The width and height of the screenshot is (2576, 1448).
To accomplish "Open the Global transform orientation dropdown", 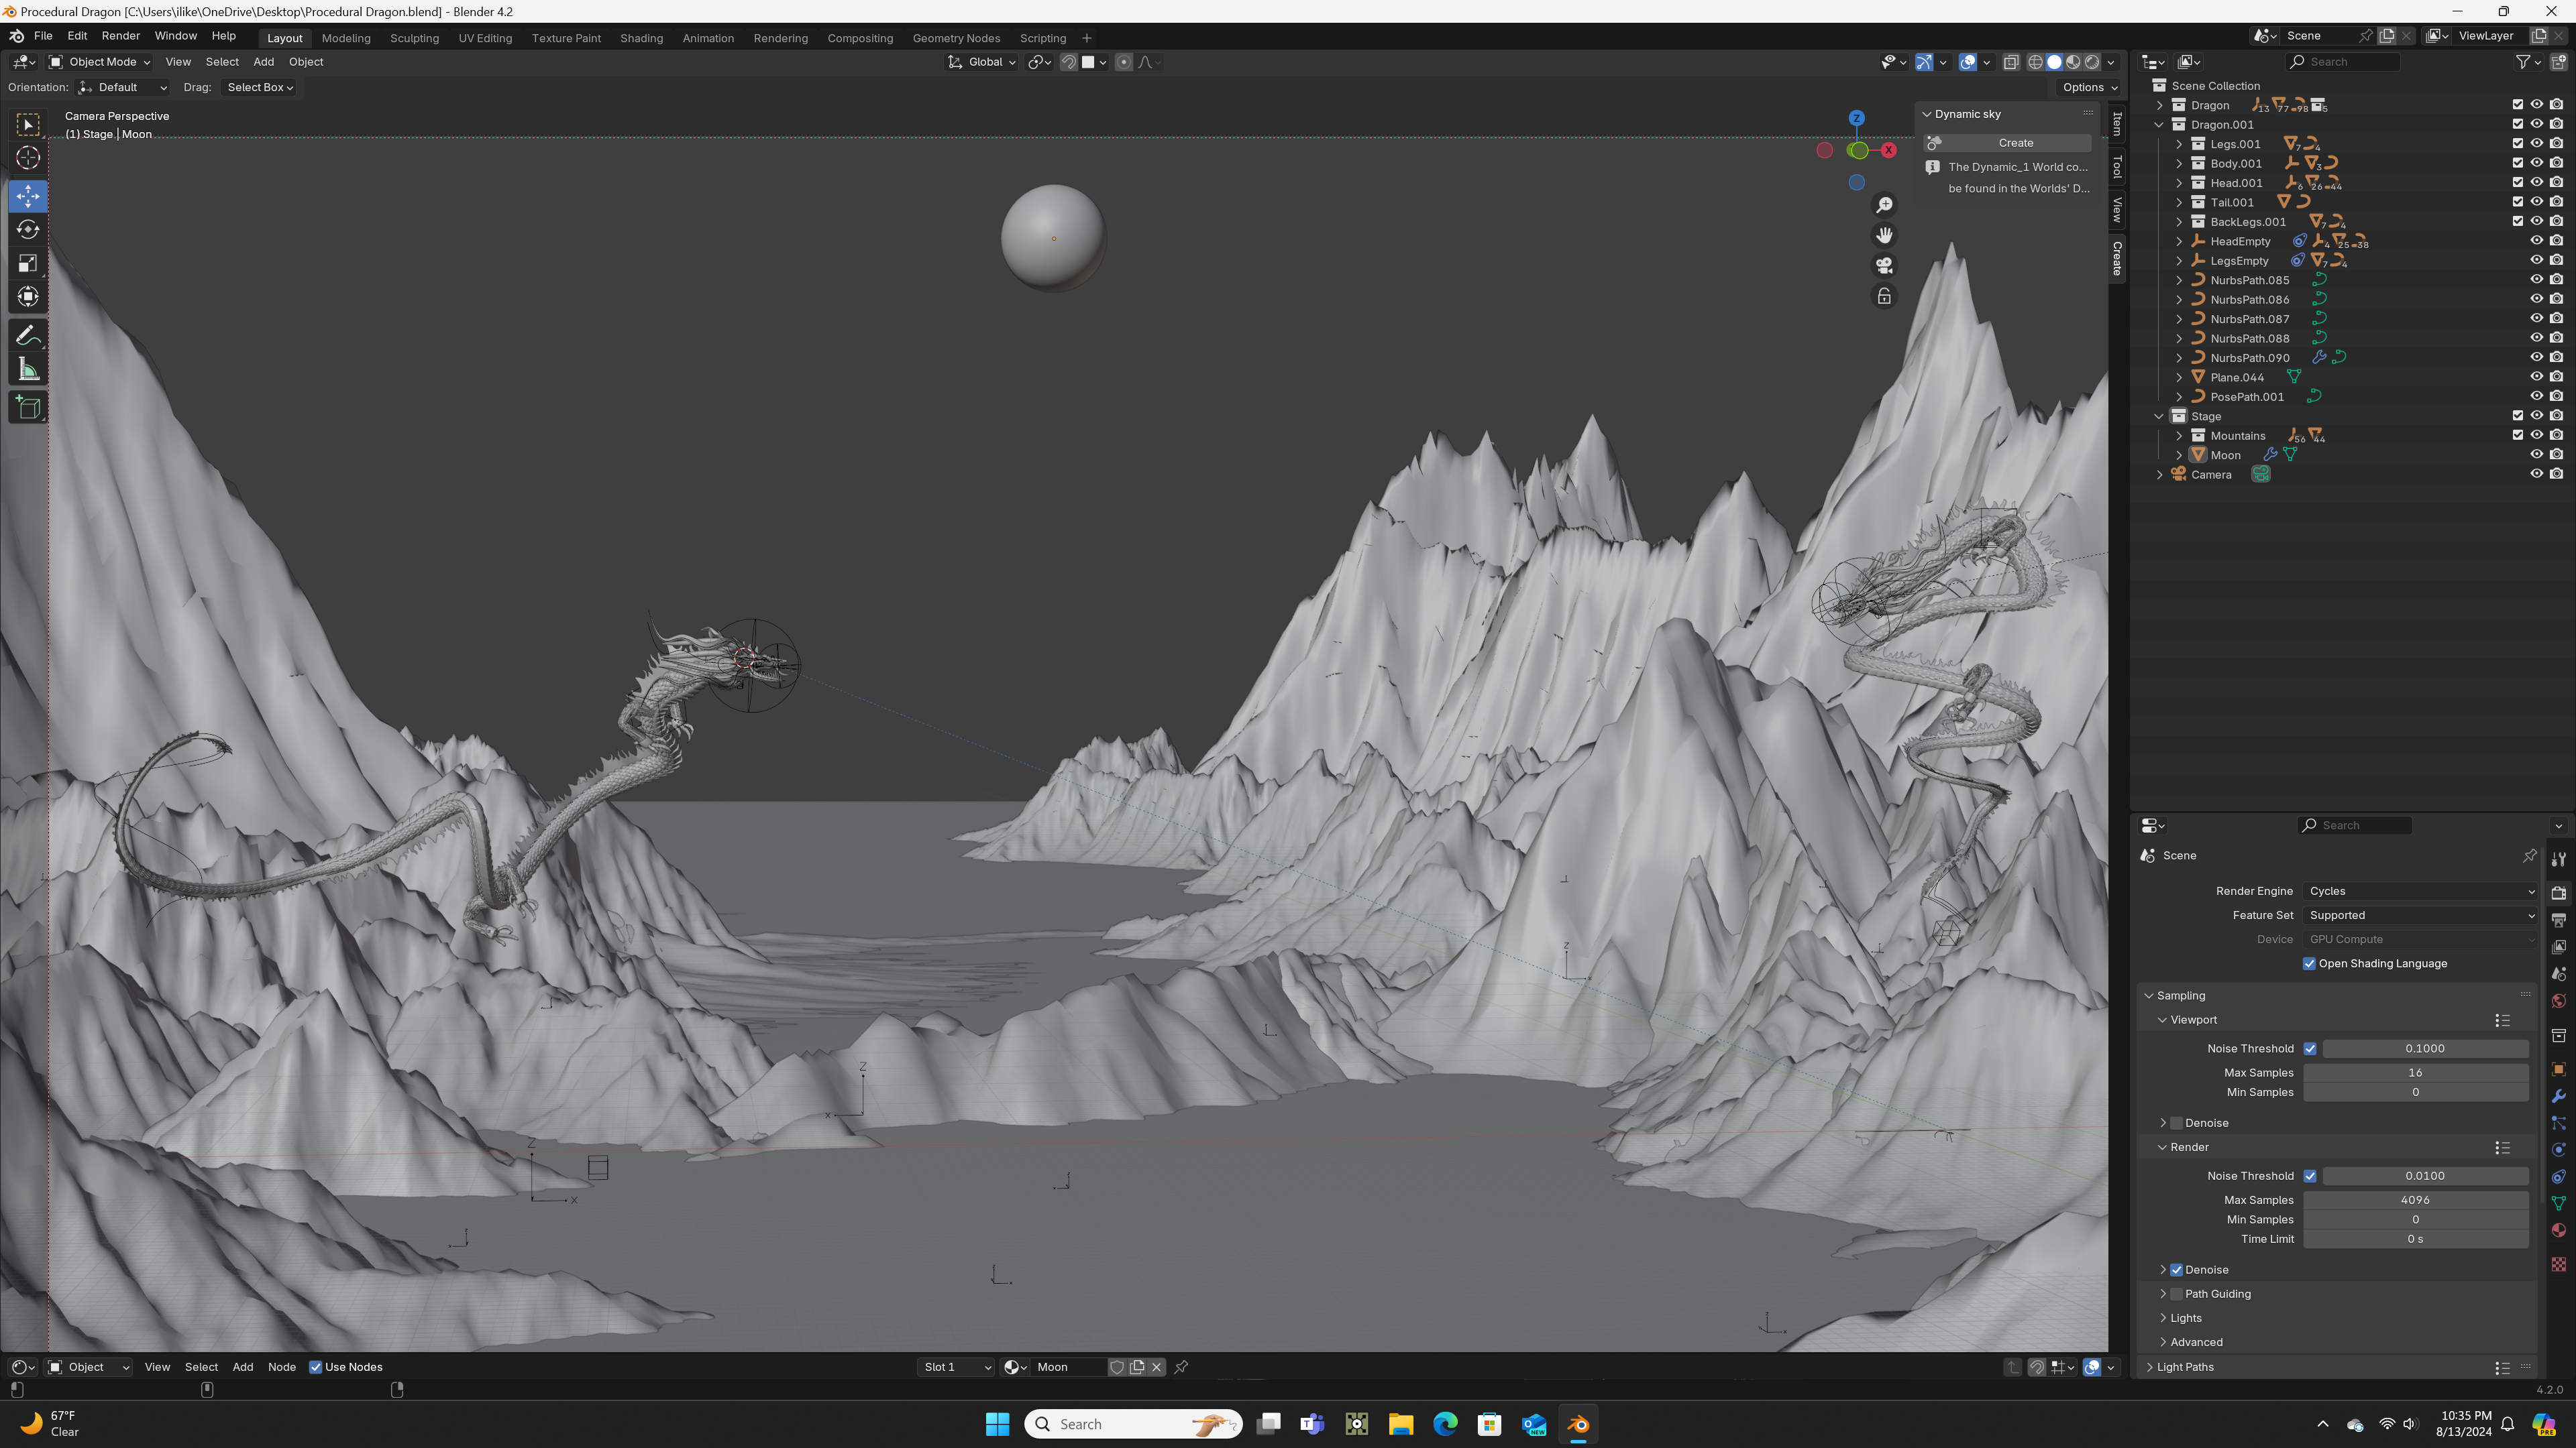I will (981, 62).
